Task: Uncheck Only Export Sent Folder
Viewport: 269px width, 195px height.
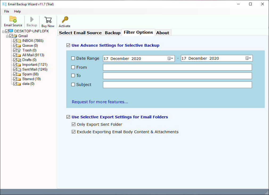Action: [x=74, y=124]
